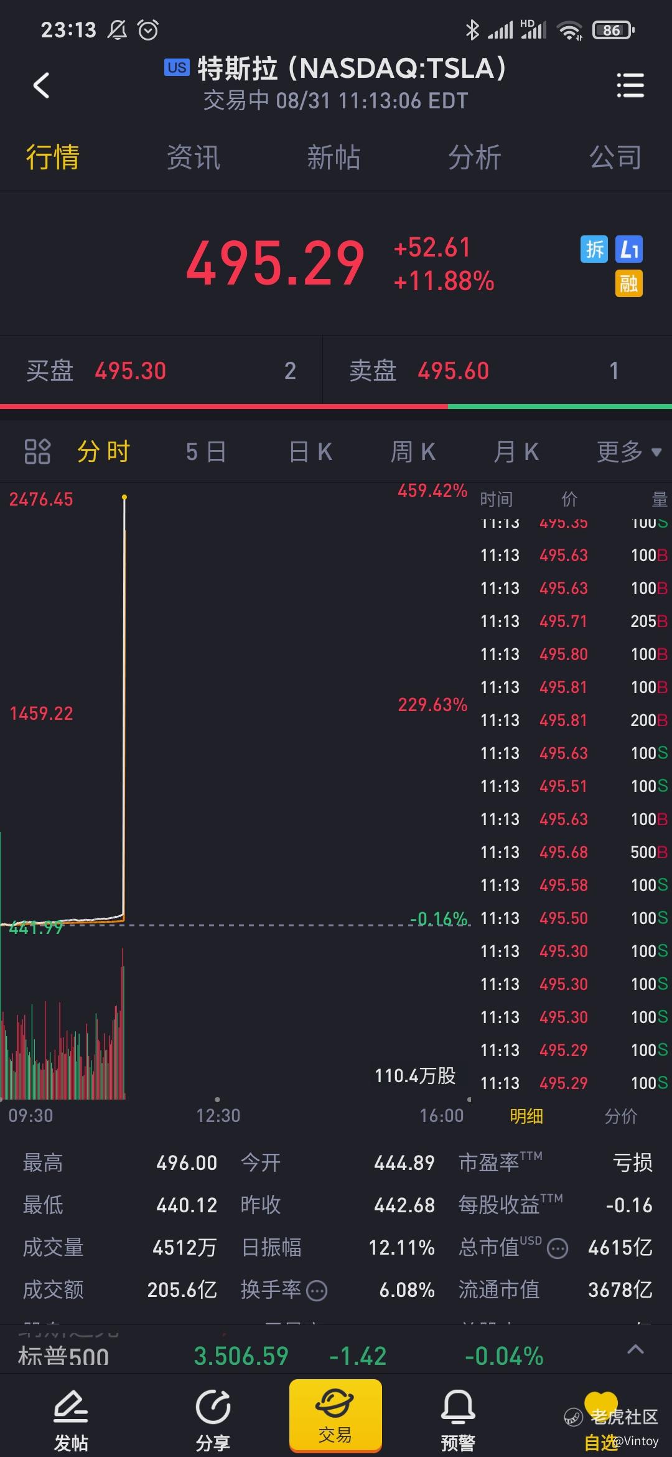This screenshot has width=672, height=1457.
Task: Tap the 205B trade row at 495.71
Action: tap(574, 621)
